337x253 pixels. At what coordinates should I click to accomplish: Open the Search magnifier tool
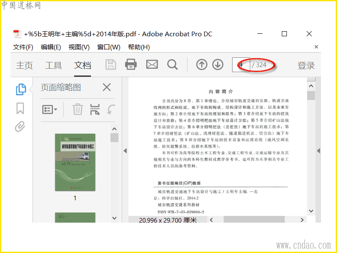172,65
